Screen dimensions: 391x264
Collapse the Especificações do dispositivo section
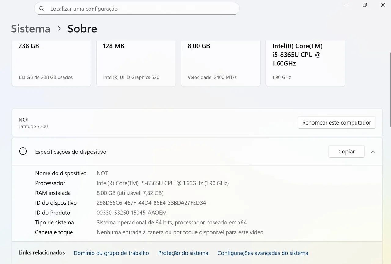pos(373,152)
